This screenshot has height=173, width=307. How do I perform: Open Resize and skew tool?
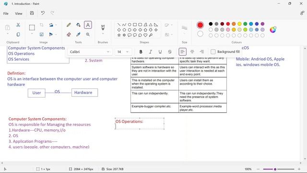tap(42, 35)
